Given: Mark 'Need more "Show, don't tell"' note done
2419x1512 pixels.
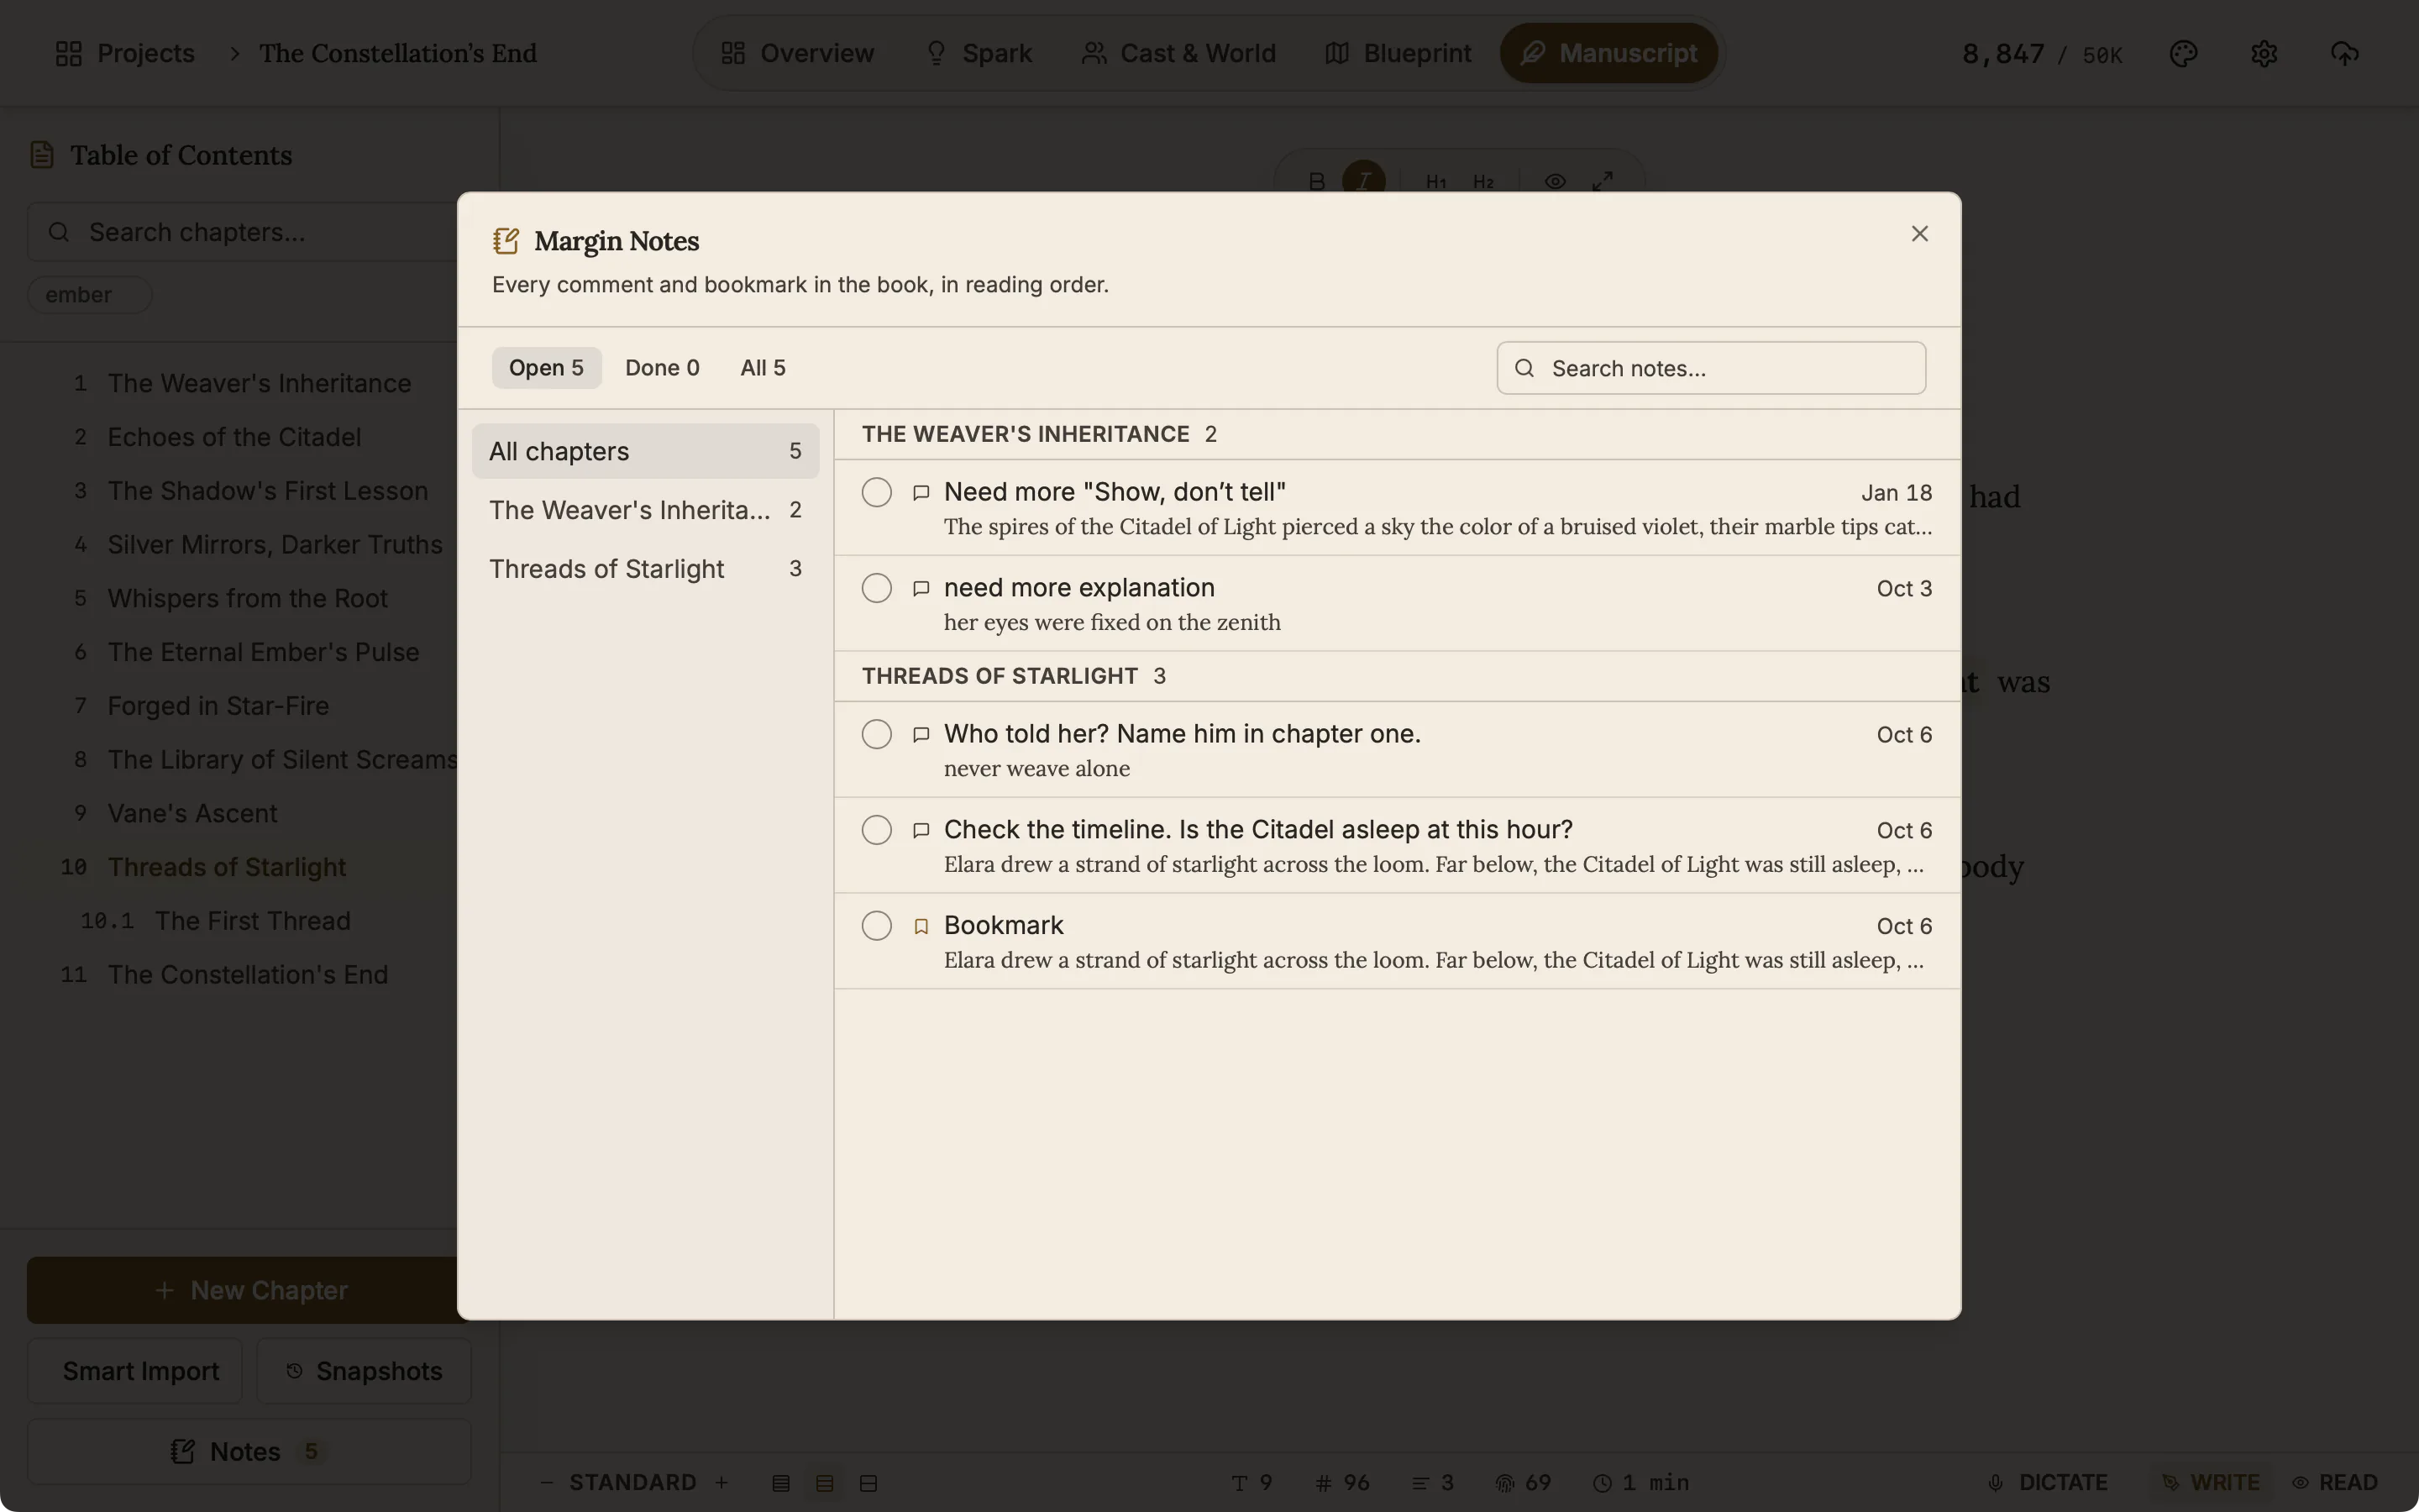Looking at the screenshot, I should [877, 492].
